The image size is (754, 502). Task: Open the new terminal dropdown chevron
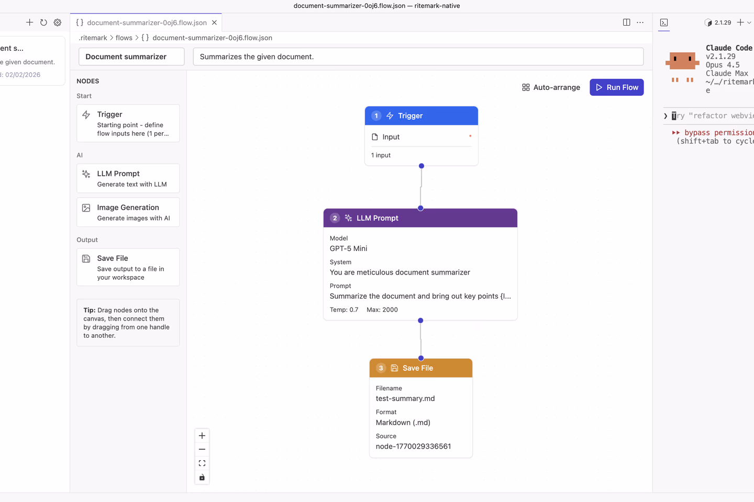pos(749,22)
